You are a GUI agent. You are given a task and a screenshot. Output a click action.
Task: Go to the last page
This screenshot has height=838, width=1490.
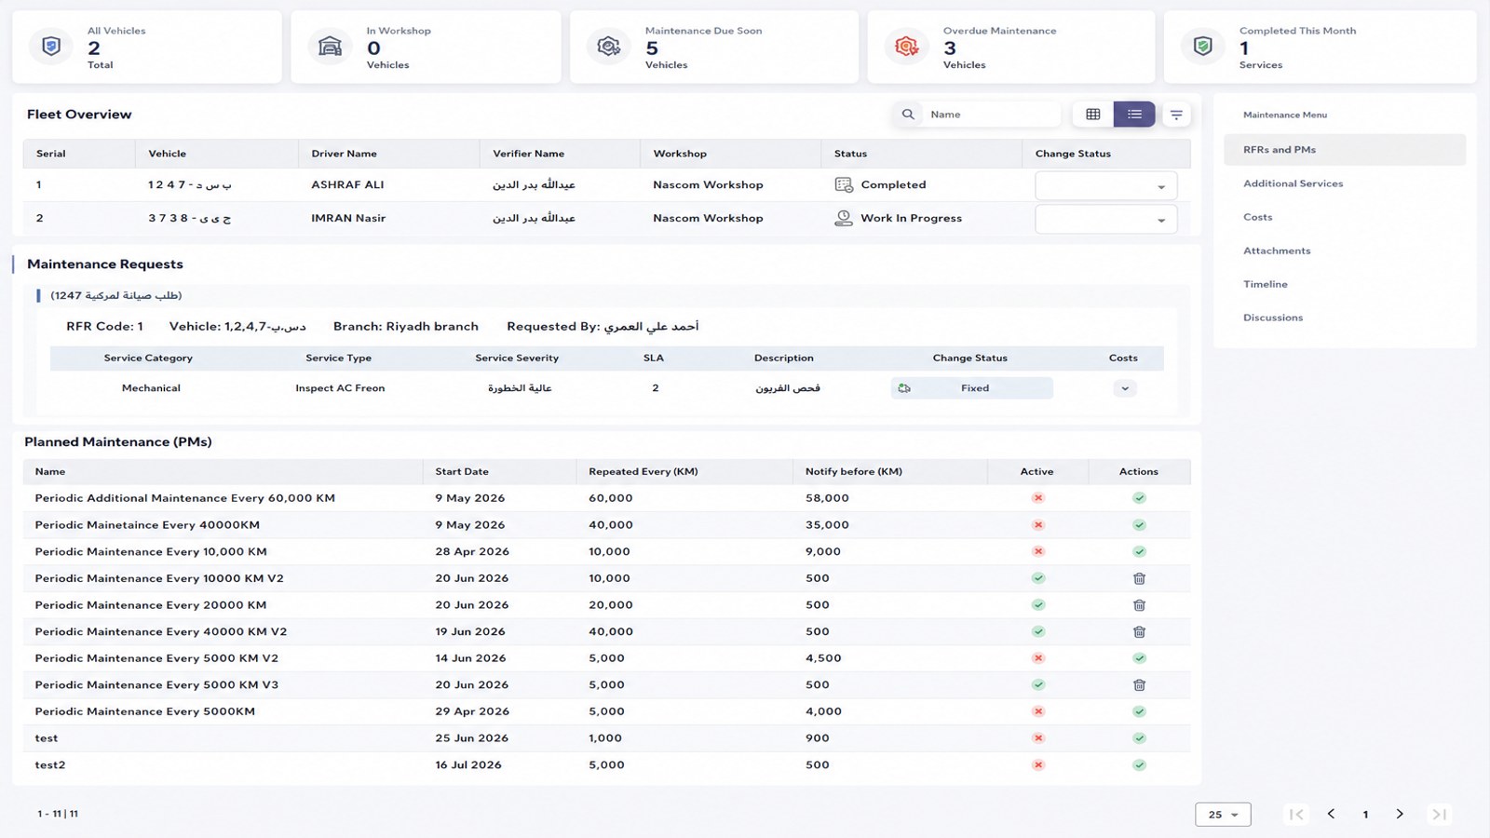(1439, 814)
